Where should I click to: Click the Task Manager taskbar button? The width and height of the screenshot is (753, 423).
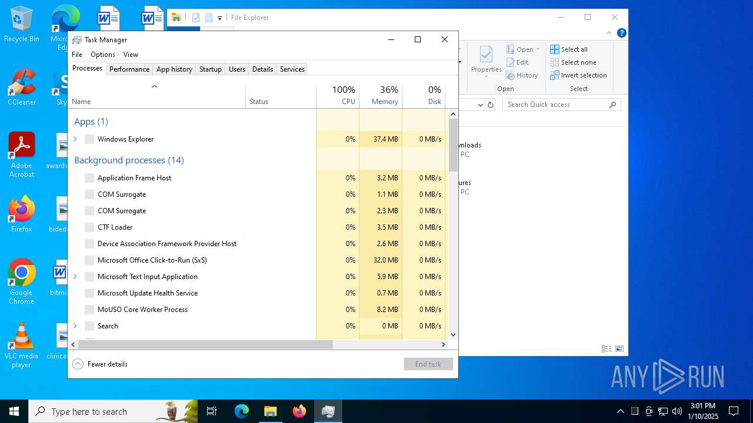point(328,411)
